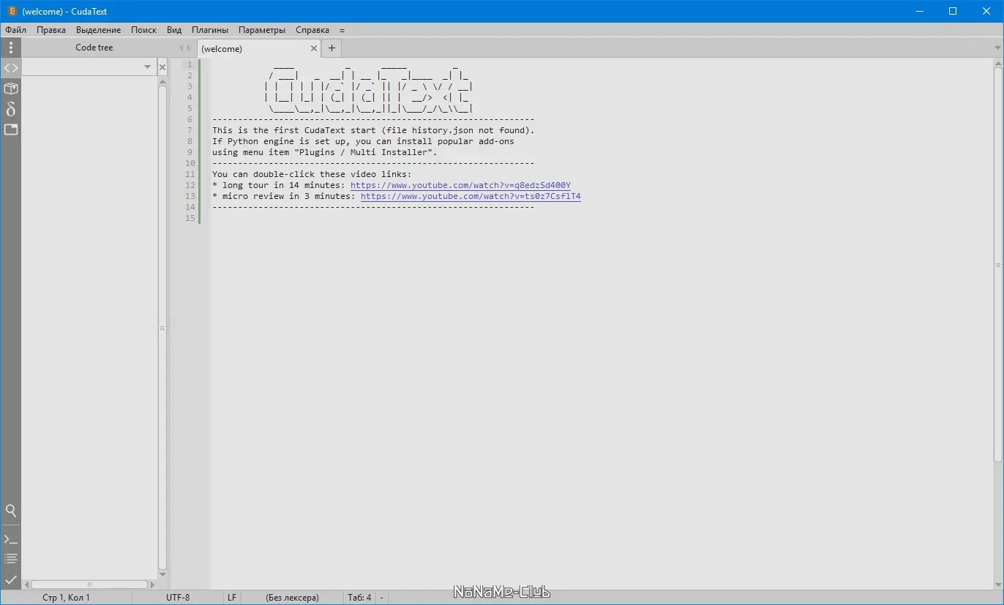Open the Output list panel icon
Viewport: 1004px width, 605px height.
[11, 559]
